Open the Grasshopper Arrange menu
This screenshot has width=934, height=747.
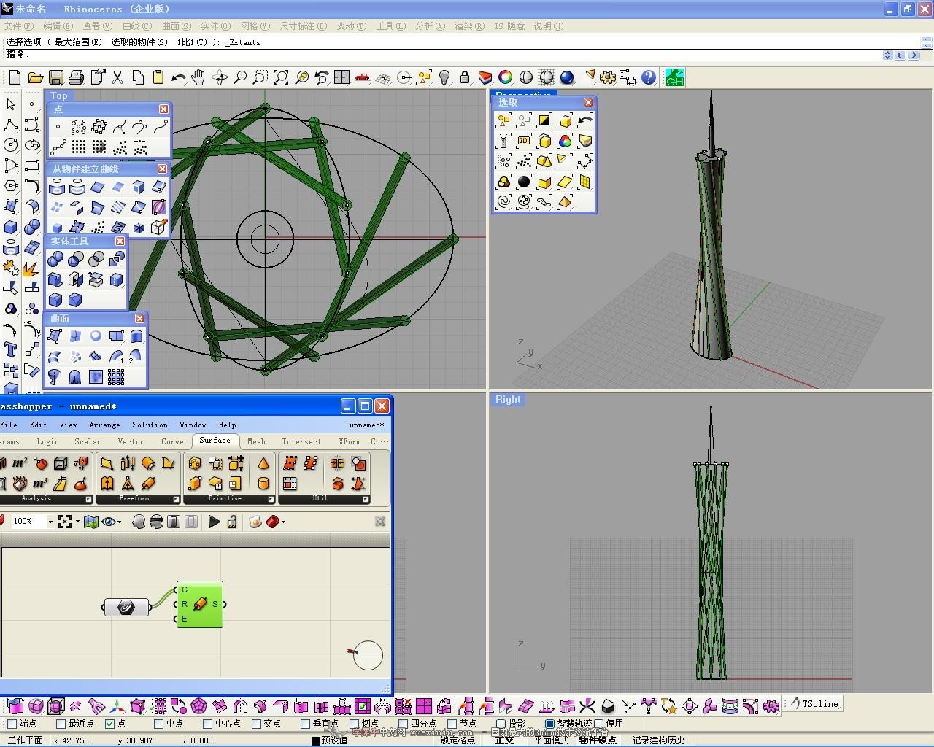(104, 425)
